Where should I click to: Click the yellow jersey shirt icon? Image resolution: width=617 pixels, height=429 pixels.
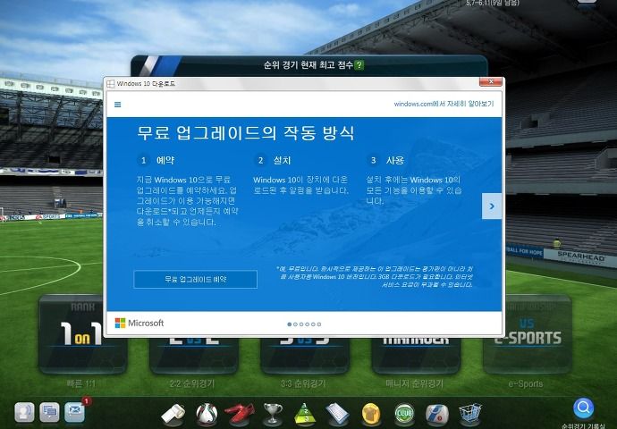pyautogui.click(x=371, y=414)
